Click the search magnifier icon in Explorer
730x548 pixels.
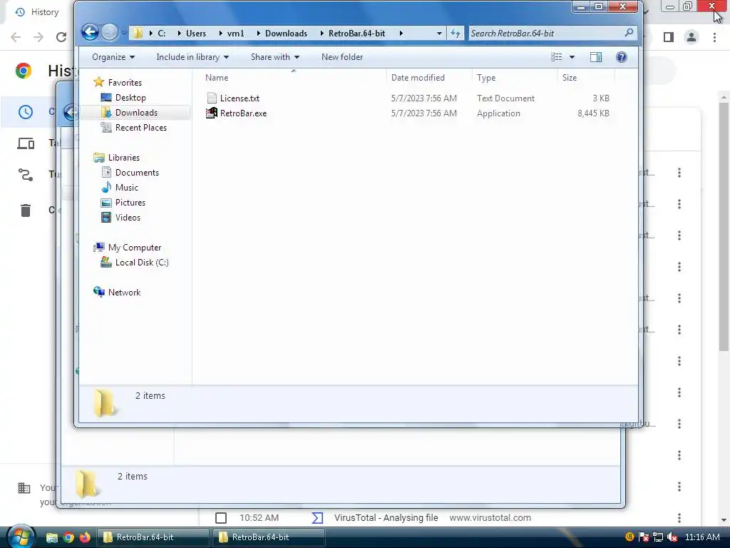click(629, 33)
